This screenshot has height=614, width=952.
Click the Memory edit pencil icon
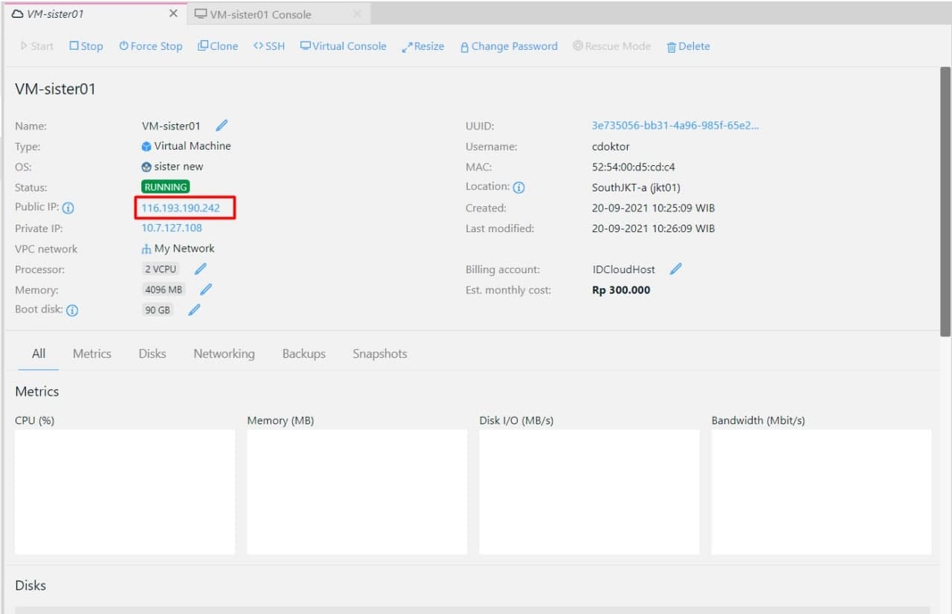coord(206,290)
